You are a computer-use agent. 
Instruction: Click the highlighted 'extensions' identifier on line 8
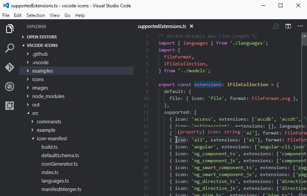(208, 85)
